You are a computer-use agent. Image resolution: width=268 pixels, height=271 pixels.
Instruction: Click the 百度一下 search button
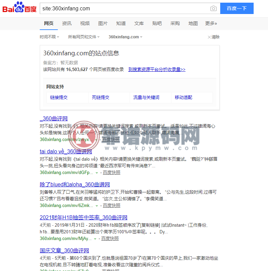[237, 8]
